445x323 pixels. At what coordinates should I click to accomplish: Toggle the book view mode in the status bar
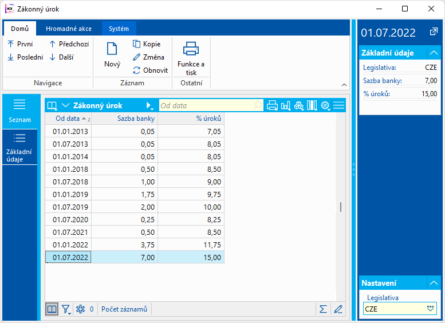[52, 309]
